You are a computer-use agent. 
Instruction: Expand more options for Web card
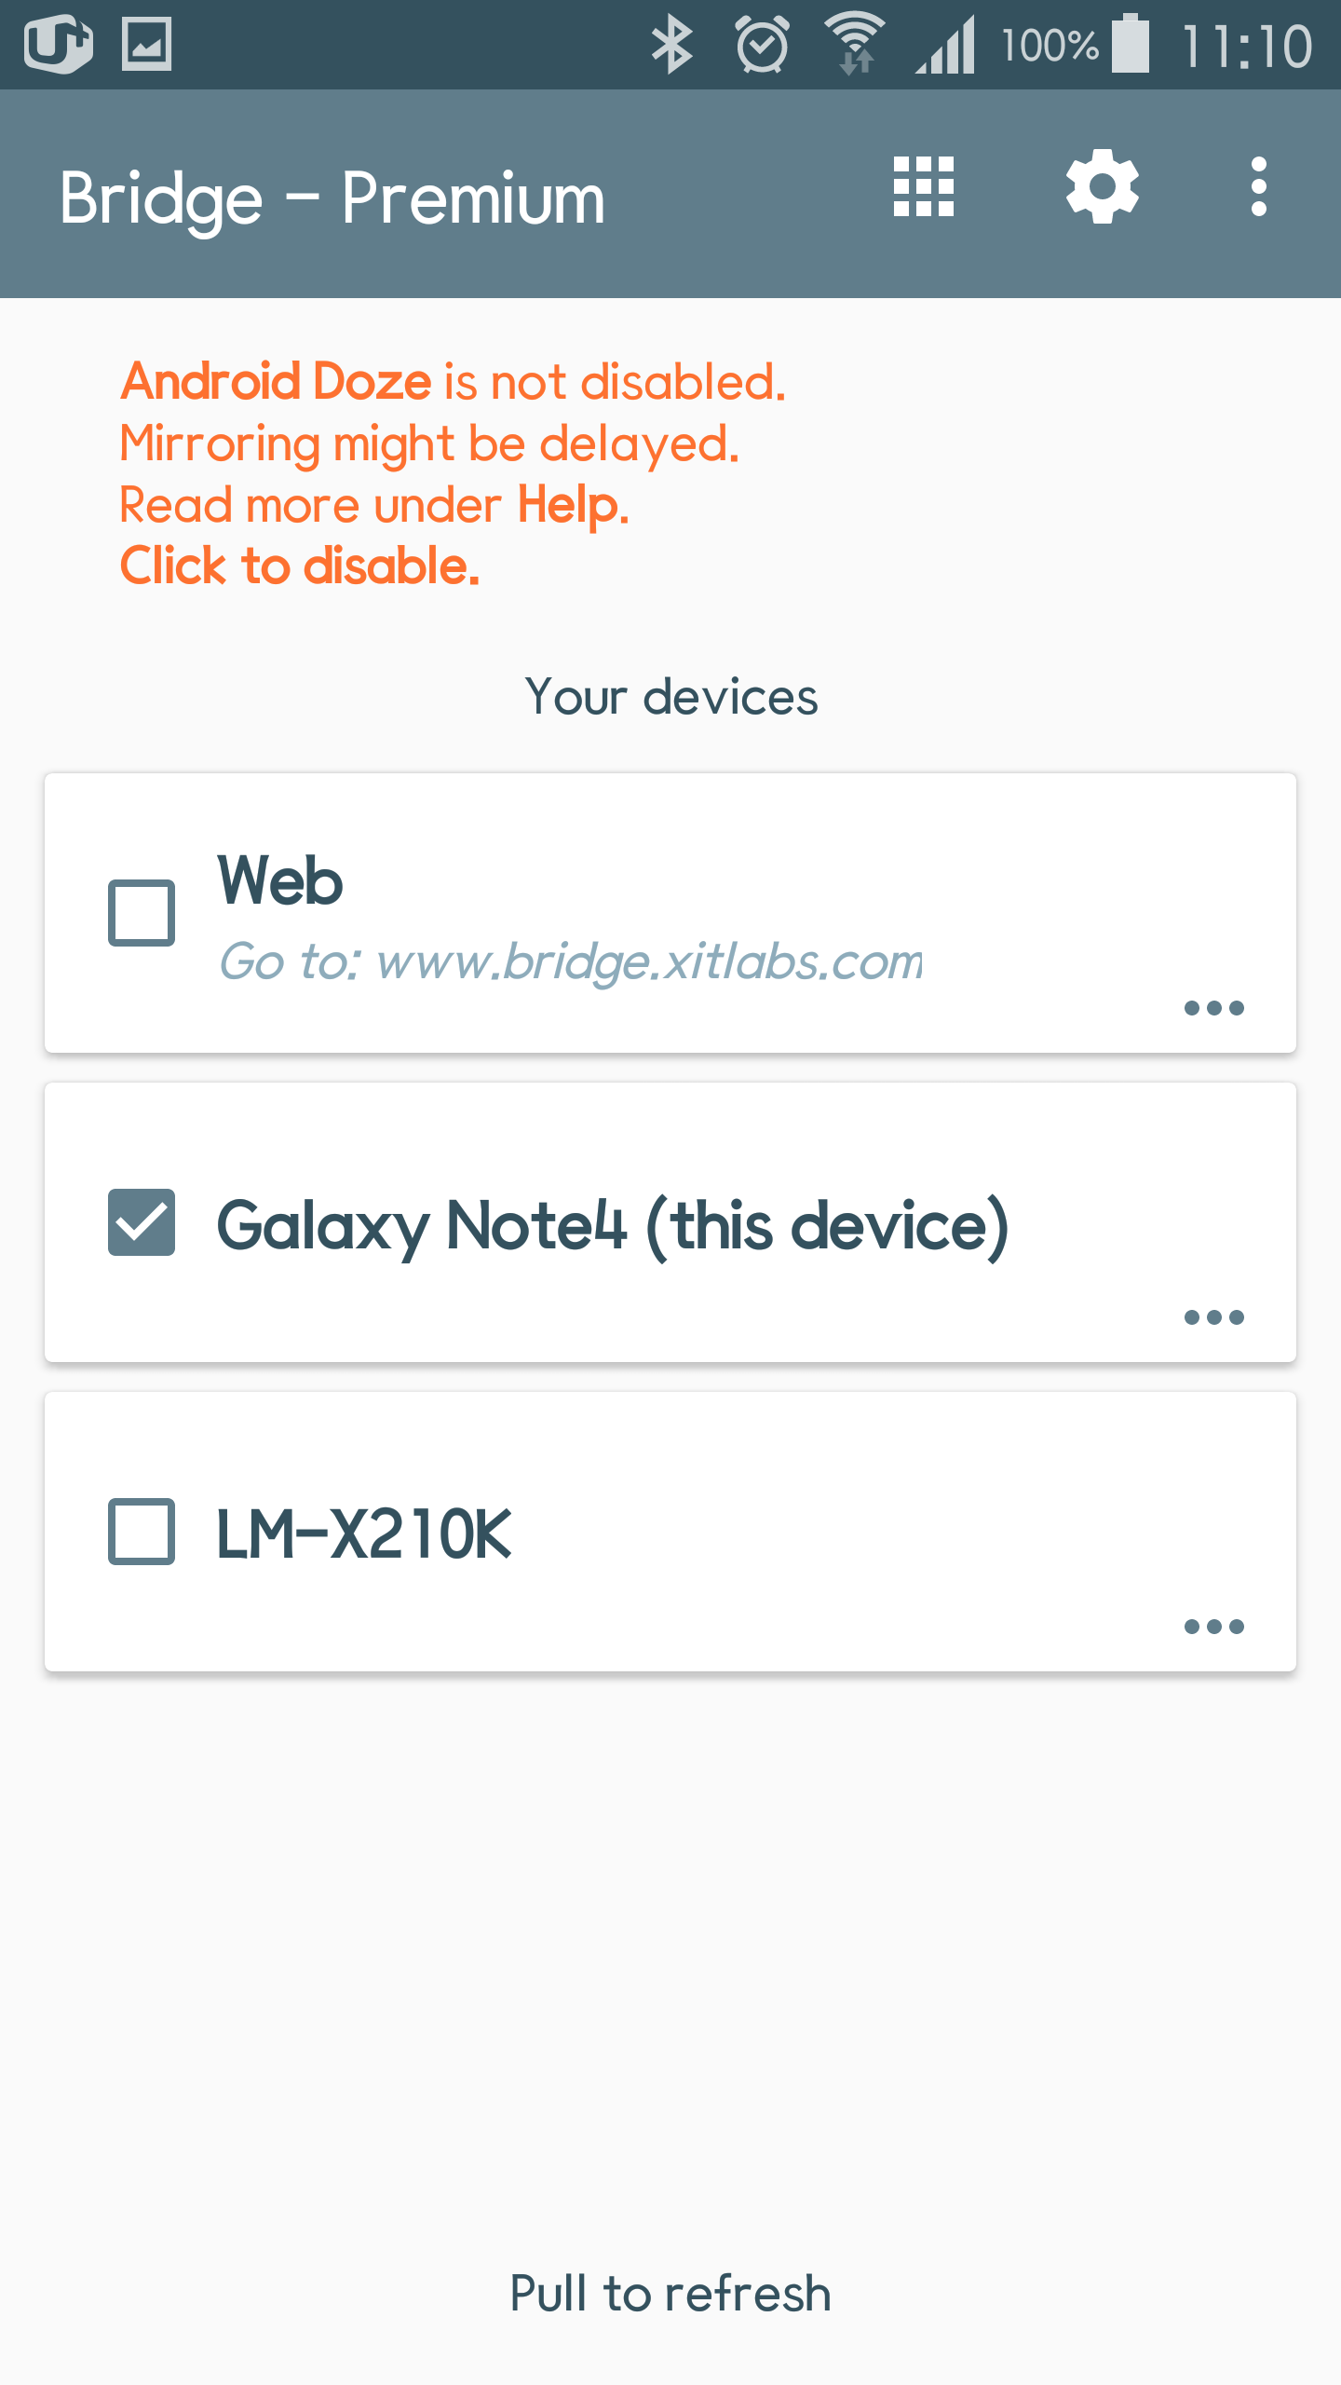1213,1008
